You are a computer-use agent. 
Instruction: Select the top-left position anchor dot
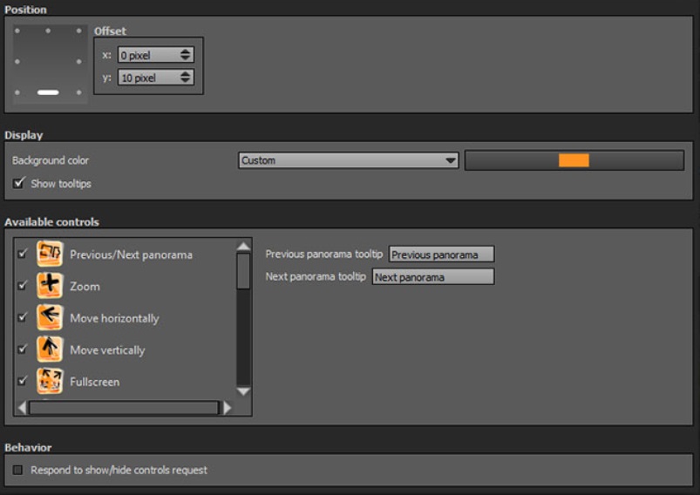tap(17, 31)
